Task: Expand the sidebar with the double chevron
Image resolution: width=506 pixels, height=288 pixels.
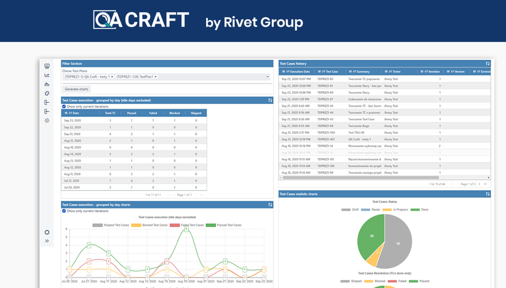Action: pyautogui.click(x=47, y=241)
